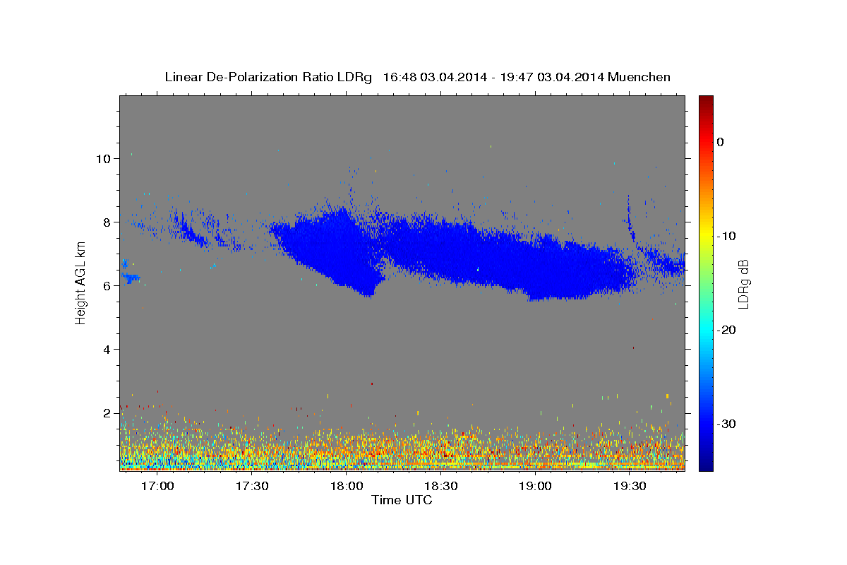Image resolution: width=847 pixels, height=565 pixels.
Task: Click the height tick label 10
Action: pos(103,158)
